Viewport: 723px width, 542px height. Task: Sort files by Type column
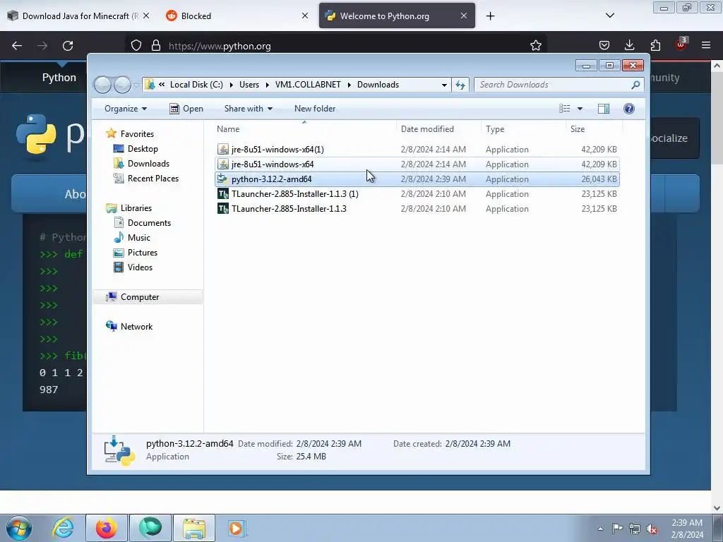click(523, 129)
